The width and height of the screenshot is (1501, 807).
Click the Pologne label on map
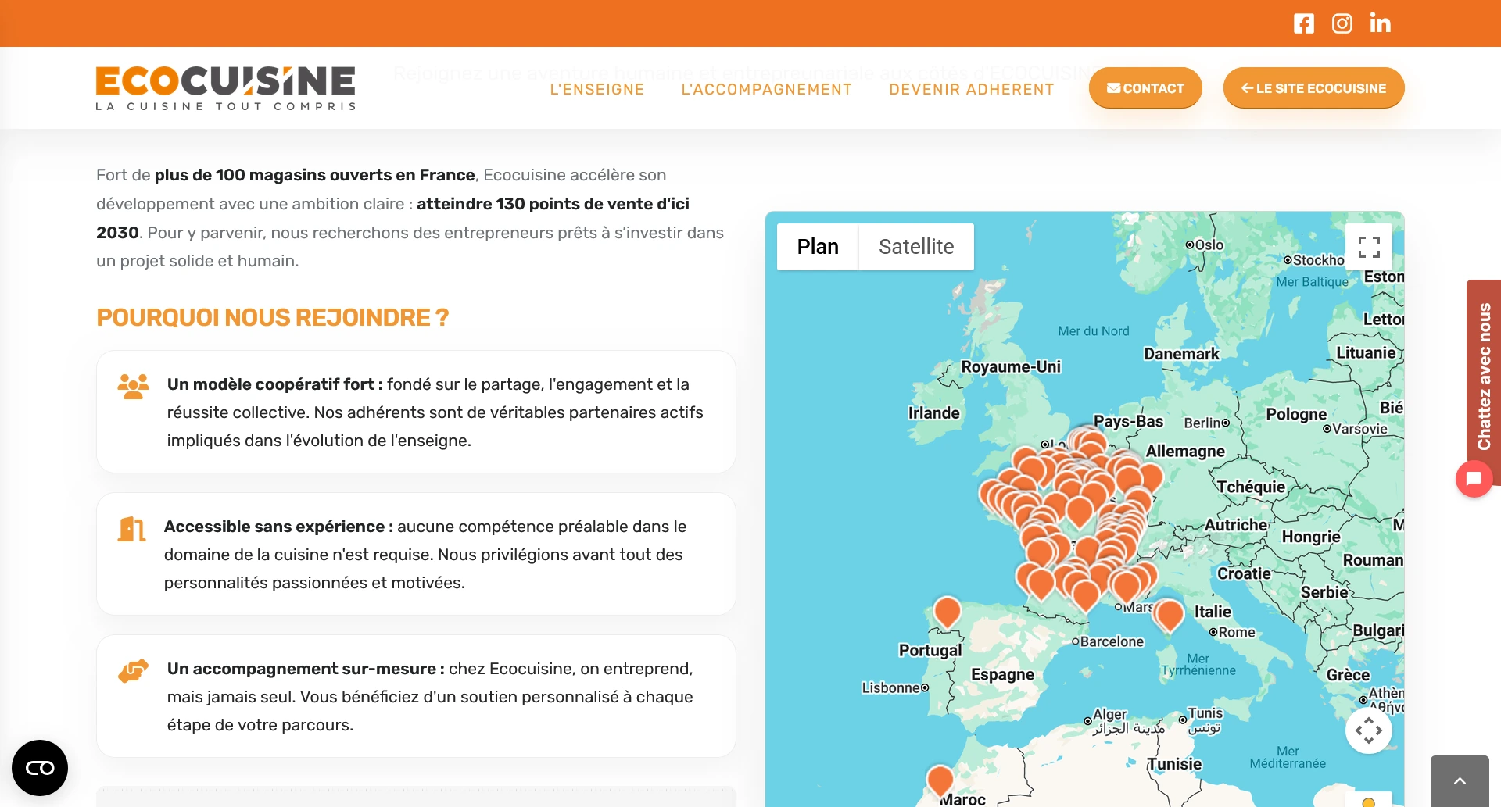[x=1296, y=414]
